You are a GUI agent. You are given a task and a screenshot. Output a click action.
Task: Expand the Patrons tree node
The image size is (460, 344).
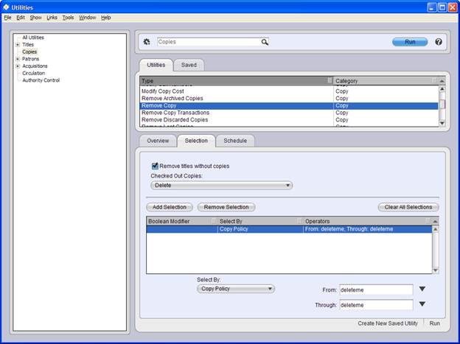pos(17,59)
